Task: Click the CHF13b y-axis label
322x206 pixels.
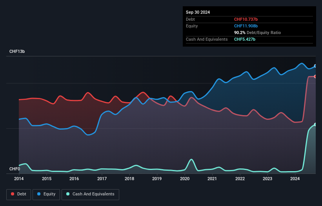Action: pos(17,51)
